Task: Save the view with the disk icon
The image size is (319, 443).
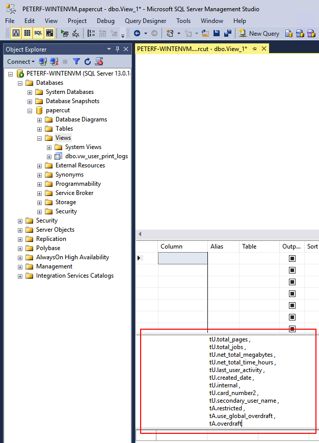Action: 217,33
